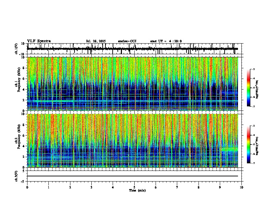
Task: Click time axis tick label "1"
Action: (48, 187)
